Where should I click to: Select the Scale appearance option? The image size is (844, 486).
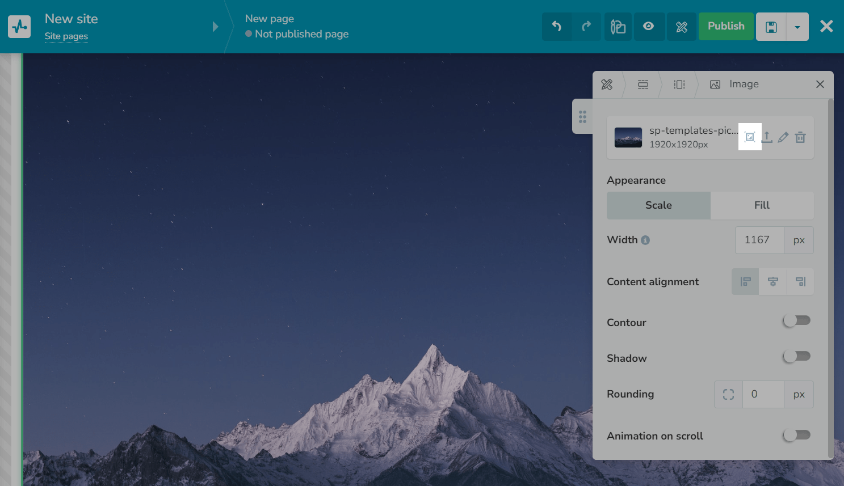658,205
